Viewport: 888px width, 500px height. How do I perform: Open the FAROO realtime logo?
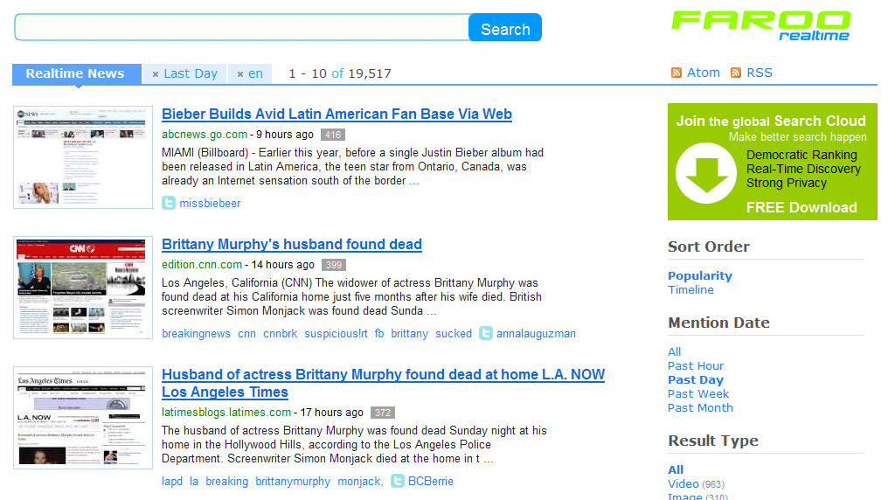coord(760,24)
